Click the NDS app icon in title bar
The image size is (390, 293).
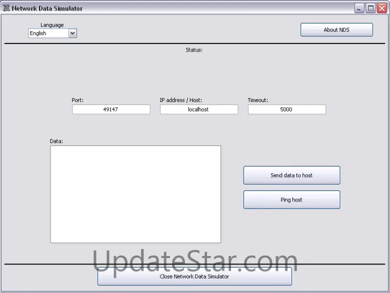click(x=6, y=8)
